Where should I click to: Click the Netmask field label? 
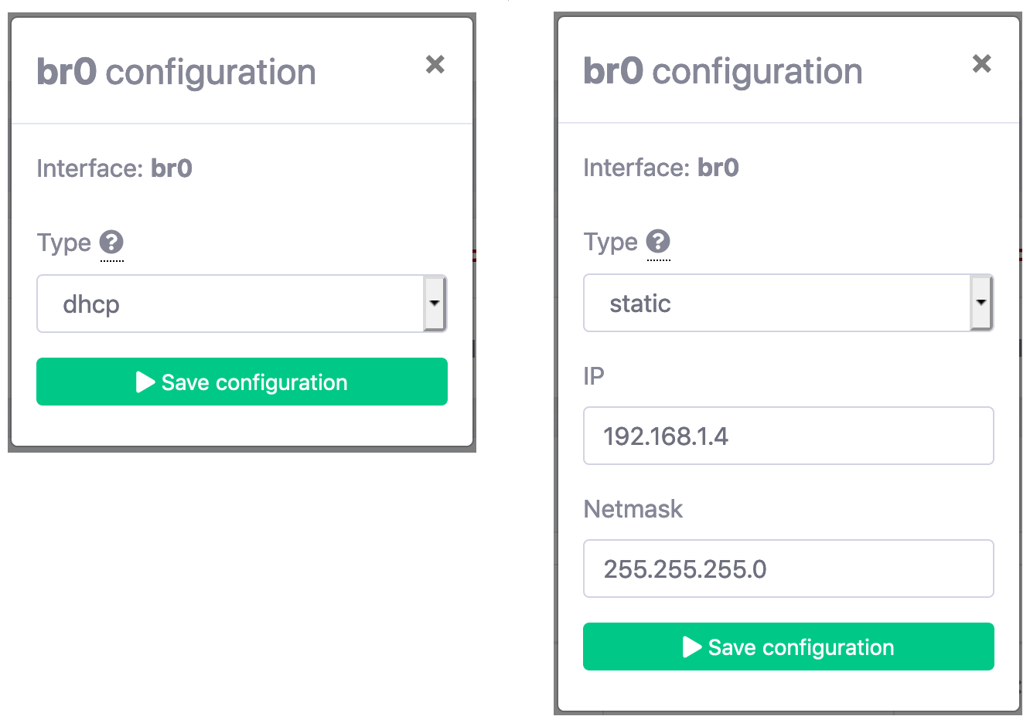point(633,509)
